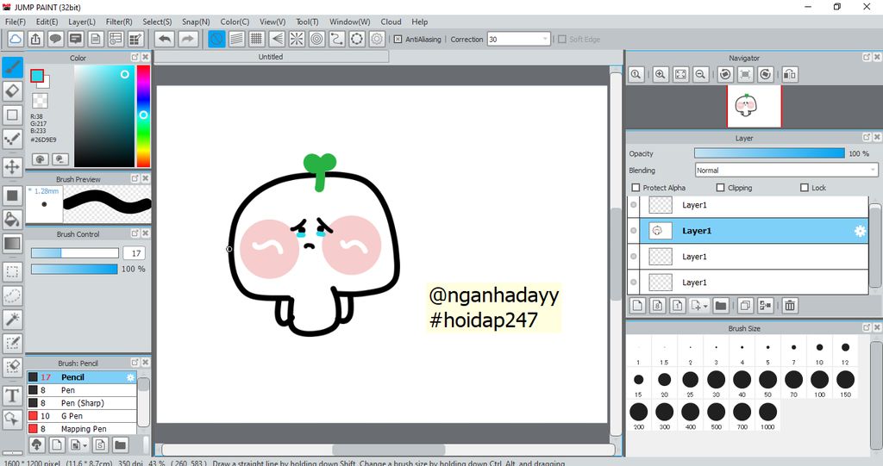The image size is (883, 466).
Task: Pick the Magic Wand selection tool
Action: (x=13, y=320)
